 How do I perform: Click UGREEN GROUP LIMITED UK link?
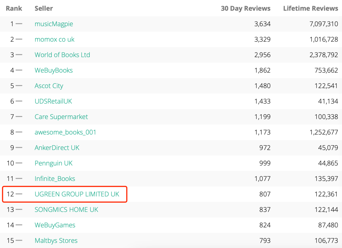click(x=77, y=194)
